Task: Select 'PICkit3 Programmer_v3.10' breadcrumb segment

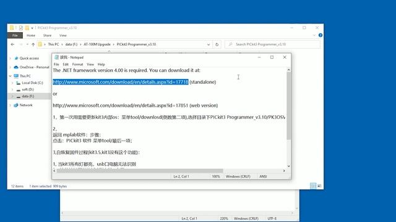Action: click(x=136, y=44)
